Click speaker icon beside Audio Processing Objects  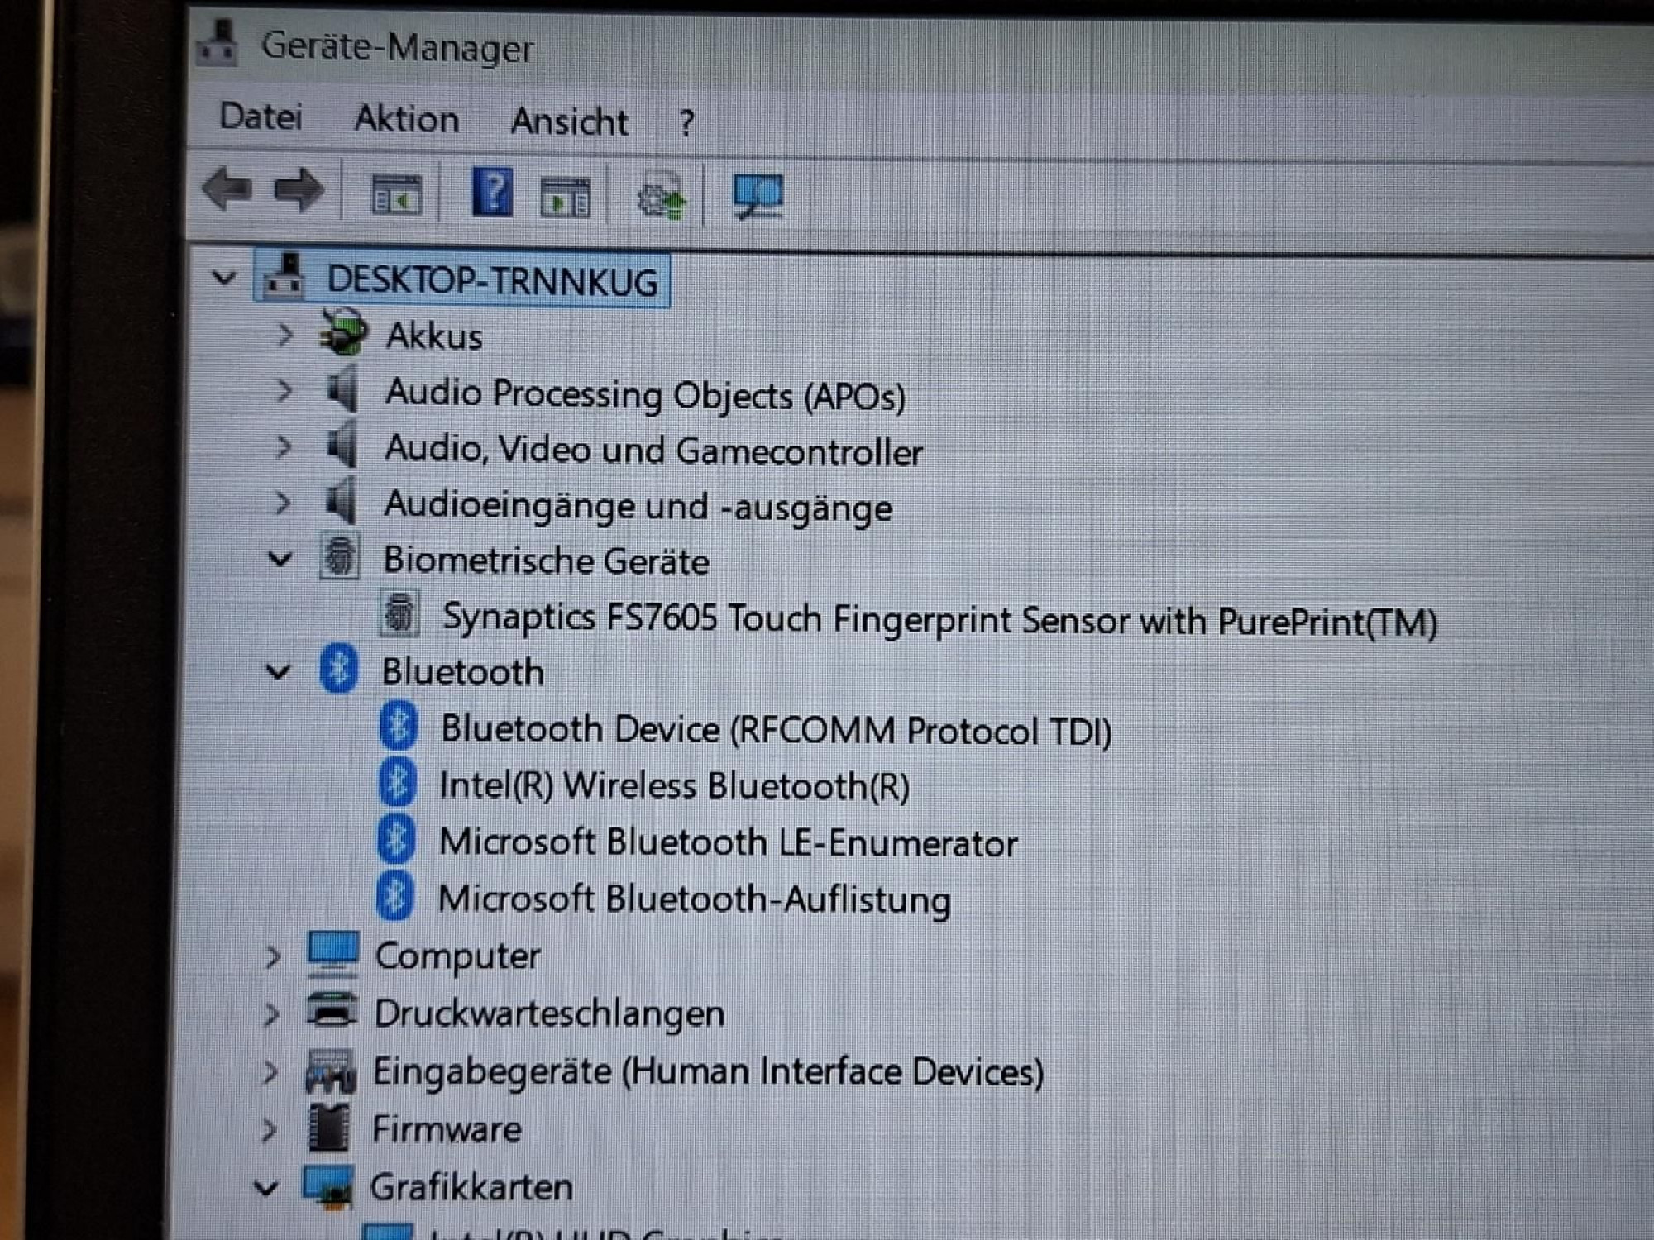coord(341,388)
